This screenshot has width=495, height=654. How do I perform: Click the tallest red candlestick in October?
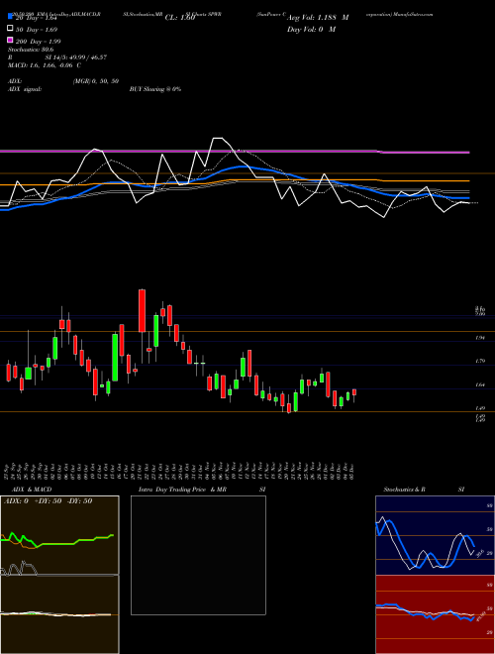click(143, 311)
